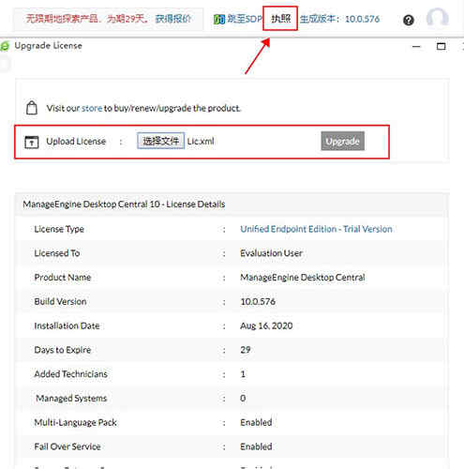464x469 pixels.
Task: Click Enabled value for Multi-Language Pack
Action: [x=256, y=422]
